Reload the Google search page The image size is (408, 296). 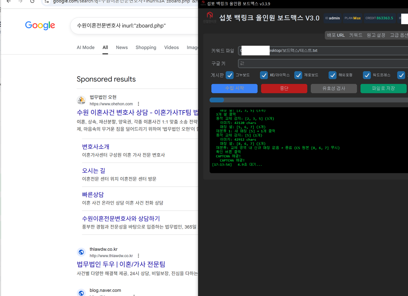tap(32, 1)
